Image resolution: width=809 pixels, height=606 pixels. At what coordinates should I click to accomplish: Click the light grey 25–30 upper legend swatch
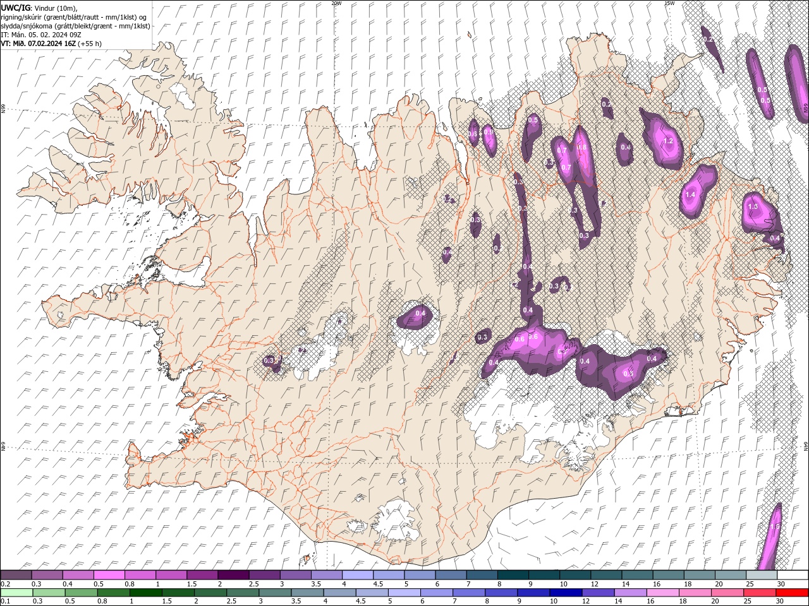tap(762, 574)
